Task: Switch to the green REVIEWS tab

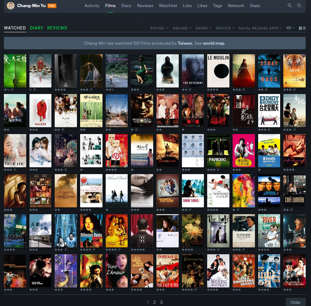Action: click(57, 28)
